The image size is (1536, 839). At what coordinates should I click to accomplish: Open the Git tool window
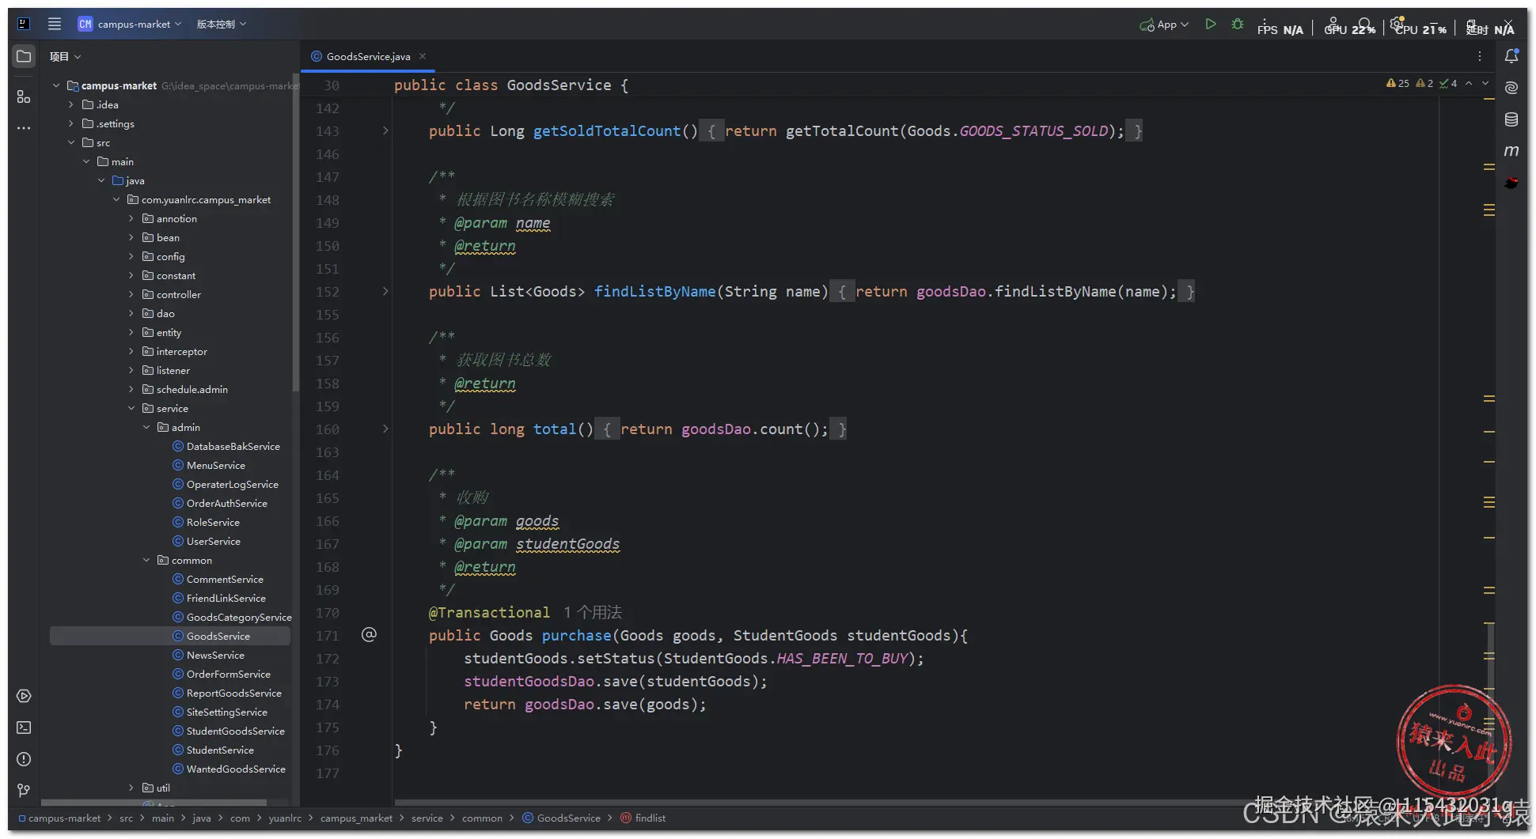[24, 790]
